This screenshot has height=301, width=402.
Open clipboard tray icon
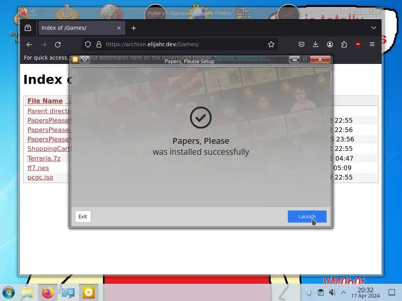coord(320,292)
